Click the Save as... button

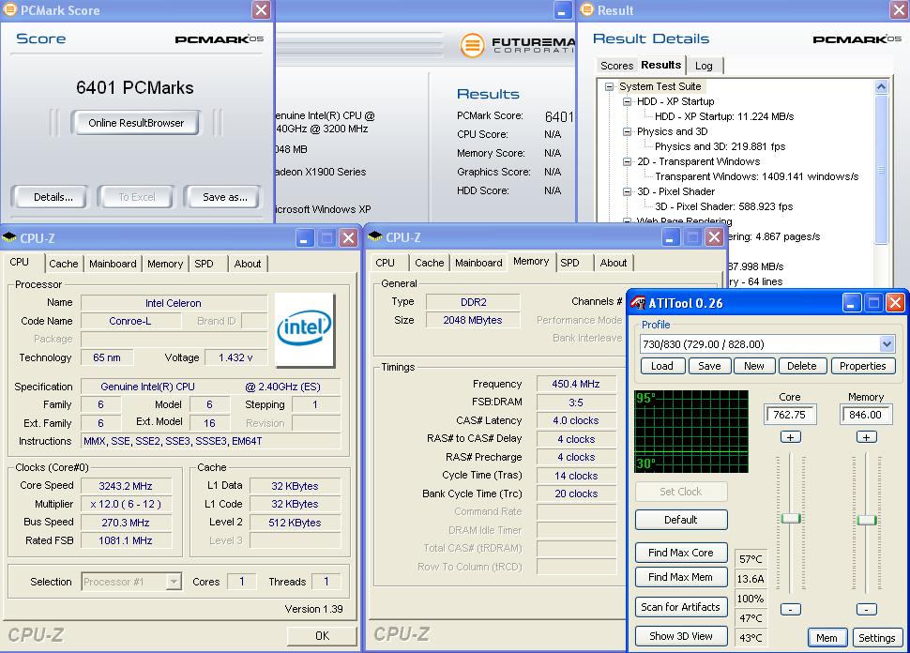(x=225, y=197)
